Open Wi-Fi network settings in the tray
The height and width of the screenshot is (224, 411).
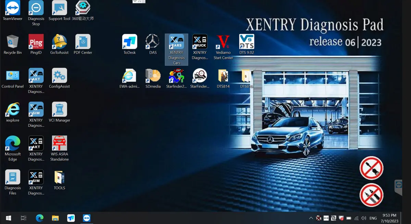tap(356, 218)
